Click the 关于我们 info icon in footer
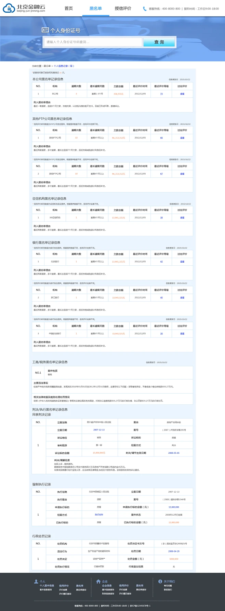The width and height of the screenshot is (225, 611). click(x=160, y=581)
